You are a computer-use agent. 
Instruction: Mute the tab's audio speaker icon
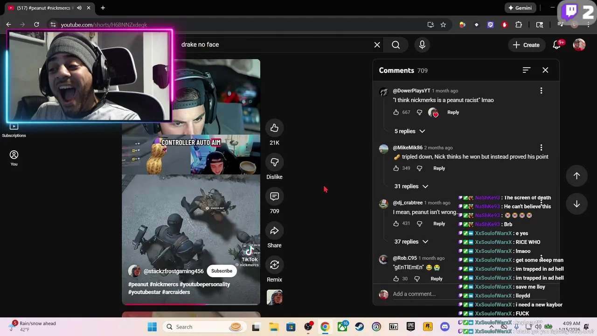(79, 8)
